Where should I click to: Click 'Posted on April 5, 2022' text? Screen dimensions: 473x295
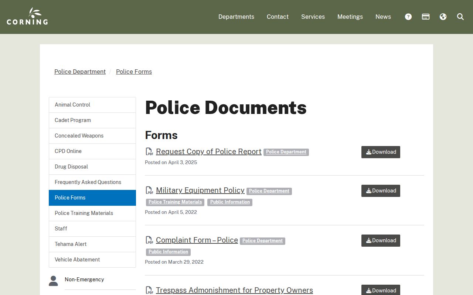(x=171, y=212)
